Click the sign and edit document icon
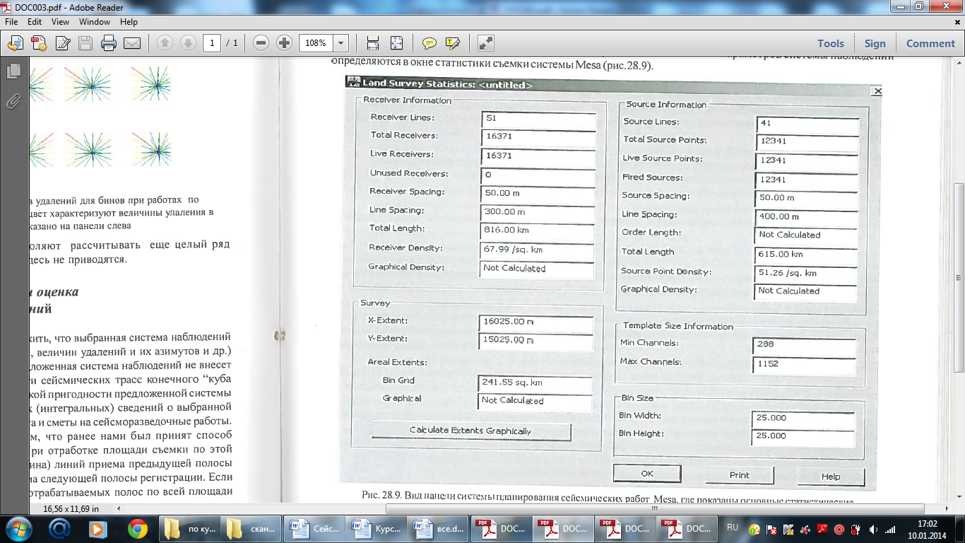The image size is (965, 543). click(62, 43)
